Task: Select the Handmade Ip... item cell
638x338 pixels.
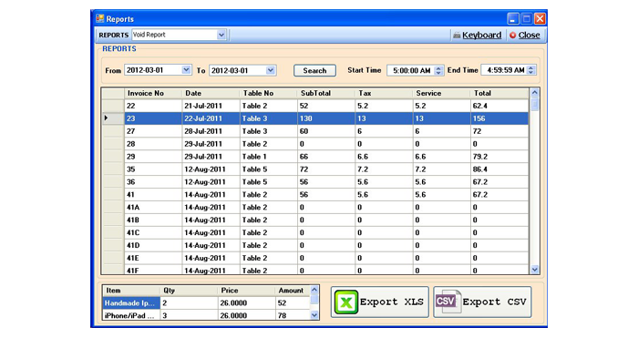Action: [x=131, y=303]
